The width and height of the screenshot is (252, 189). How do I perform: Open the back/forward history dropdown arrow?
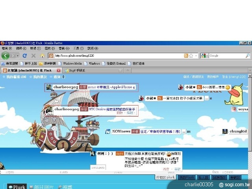[17, 56]
